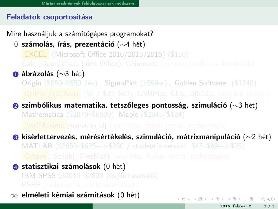Click the '0' bullet before 'számolás'
Screen dimensions: 278x209
[16, 44]
